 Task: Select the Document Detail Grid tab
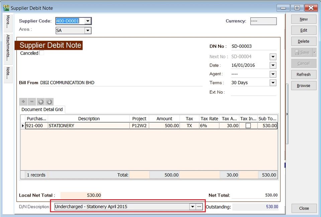[42, 109]
